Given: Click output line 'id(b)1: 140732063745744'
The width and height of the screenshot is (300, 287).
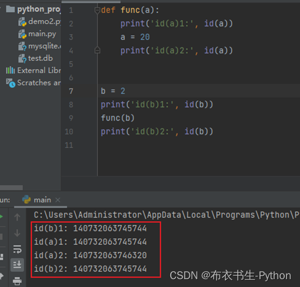Looking at the screenshot, I should pos(90,228).
